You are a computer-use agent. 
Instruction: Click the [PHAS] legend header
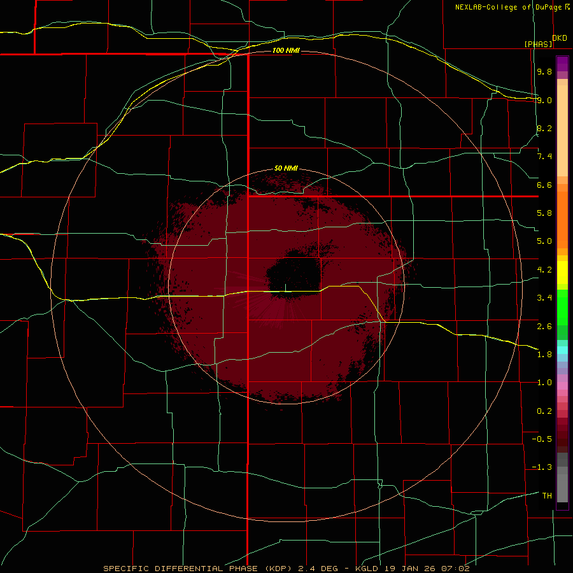pyautogui.click(x=538, y=44)
